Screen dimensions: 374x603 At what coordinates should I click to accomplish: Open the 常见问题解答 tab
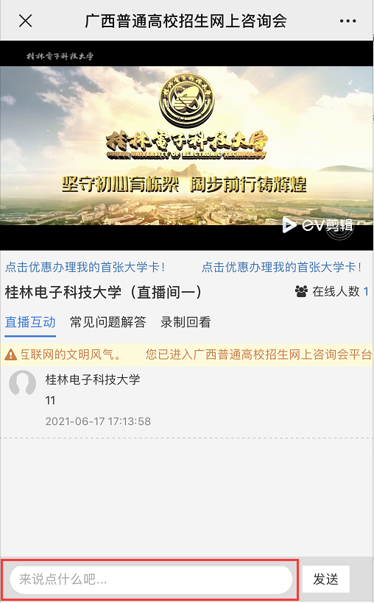coord(107,322)
